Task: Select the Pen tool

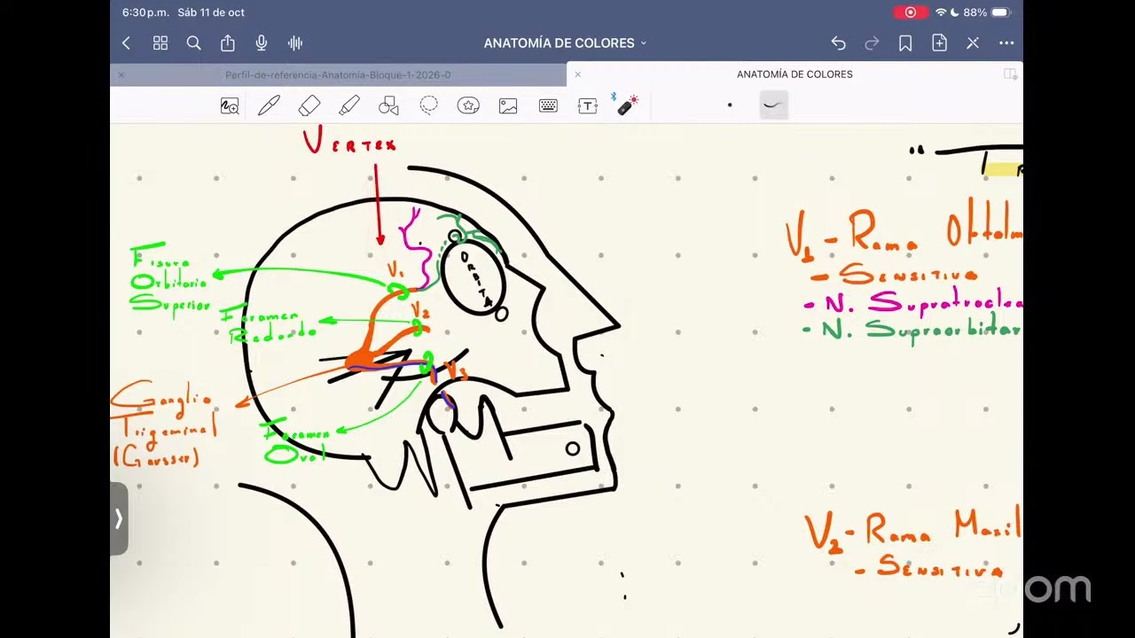Action: pyautogui.click(x=269, y=106)
